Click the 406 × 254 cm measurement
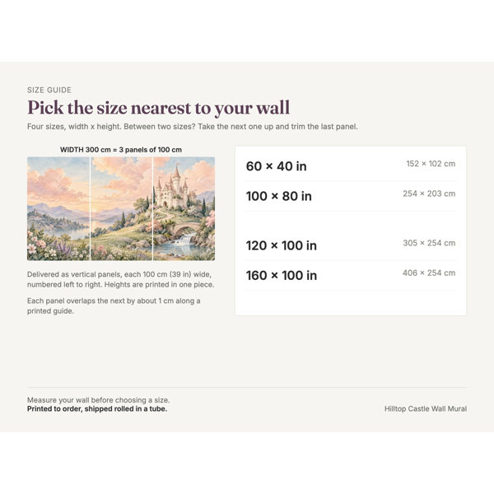This screenshot has width=494, height=494. coord(429,273)
